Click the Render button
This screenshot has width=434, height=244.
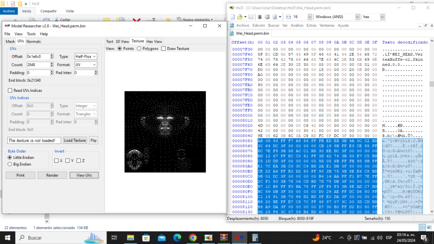(x=52, y=175)
